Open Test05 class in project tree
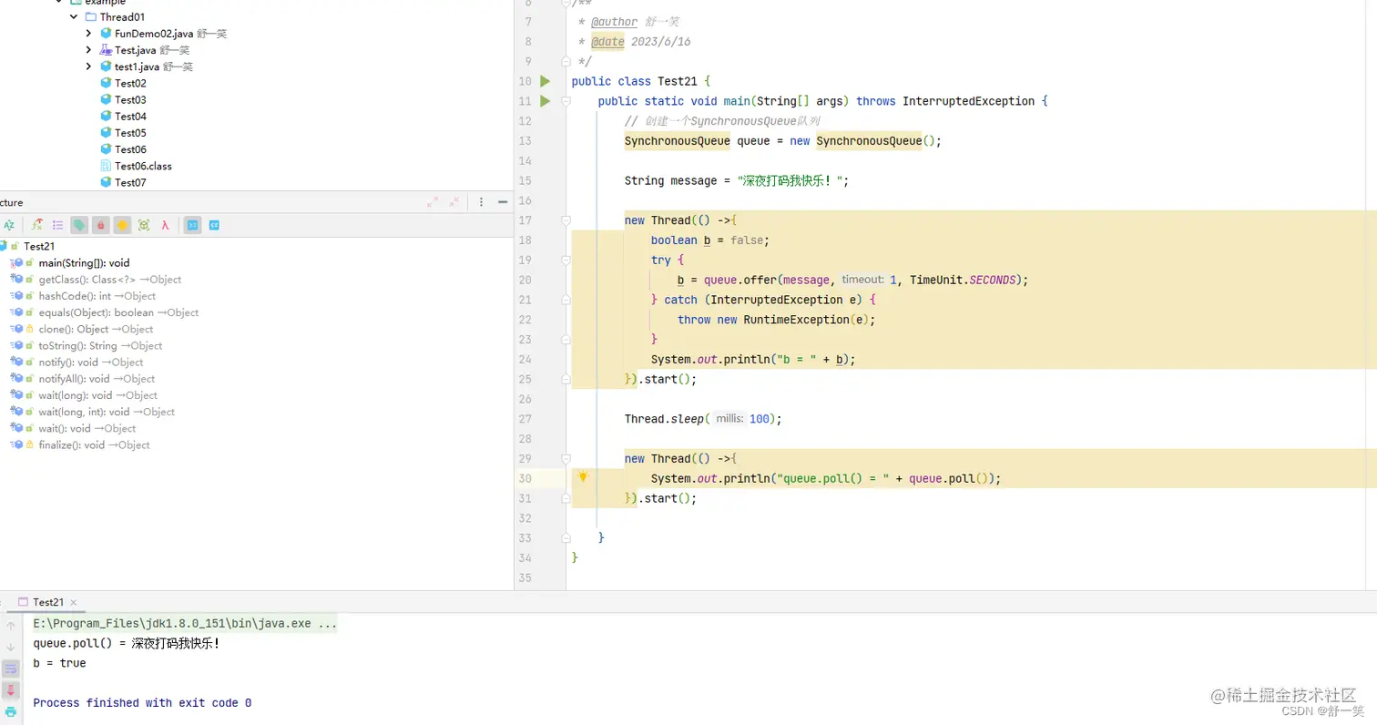The width and height of the screenshot is (1377, 725). coord(130,133)
